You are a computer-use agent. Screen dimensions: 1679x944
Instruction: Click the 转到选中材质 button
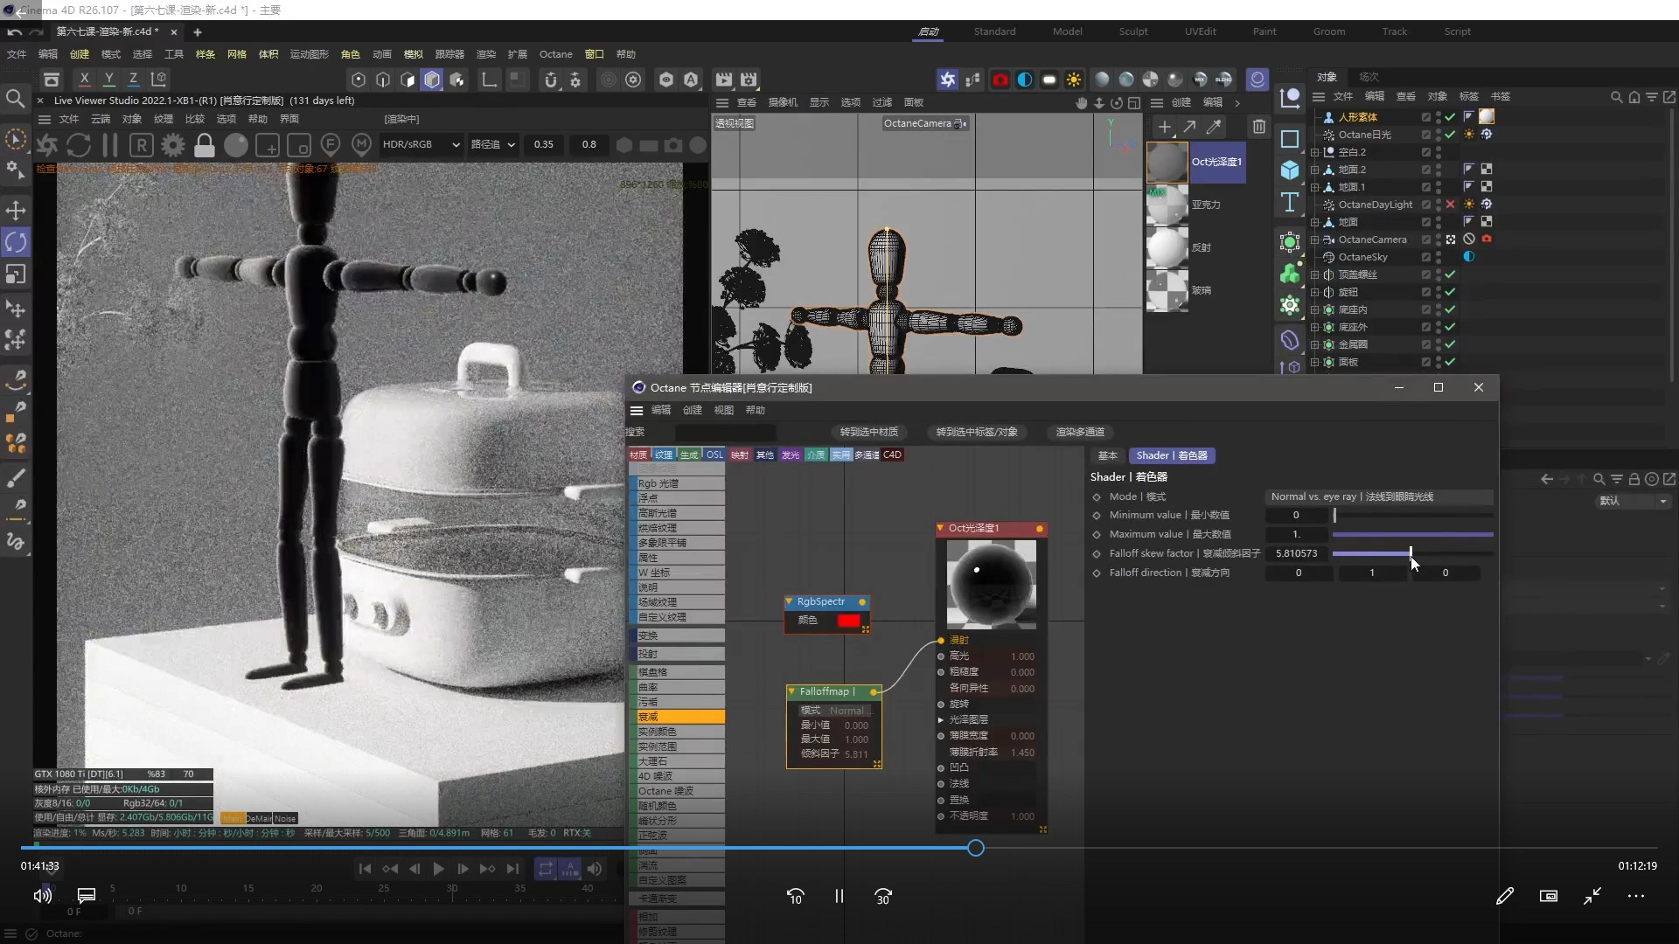(868, 432)
